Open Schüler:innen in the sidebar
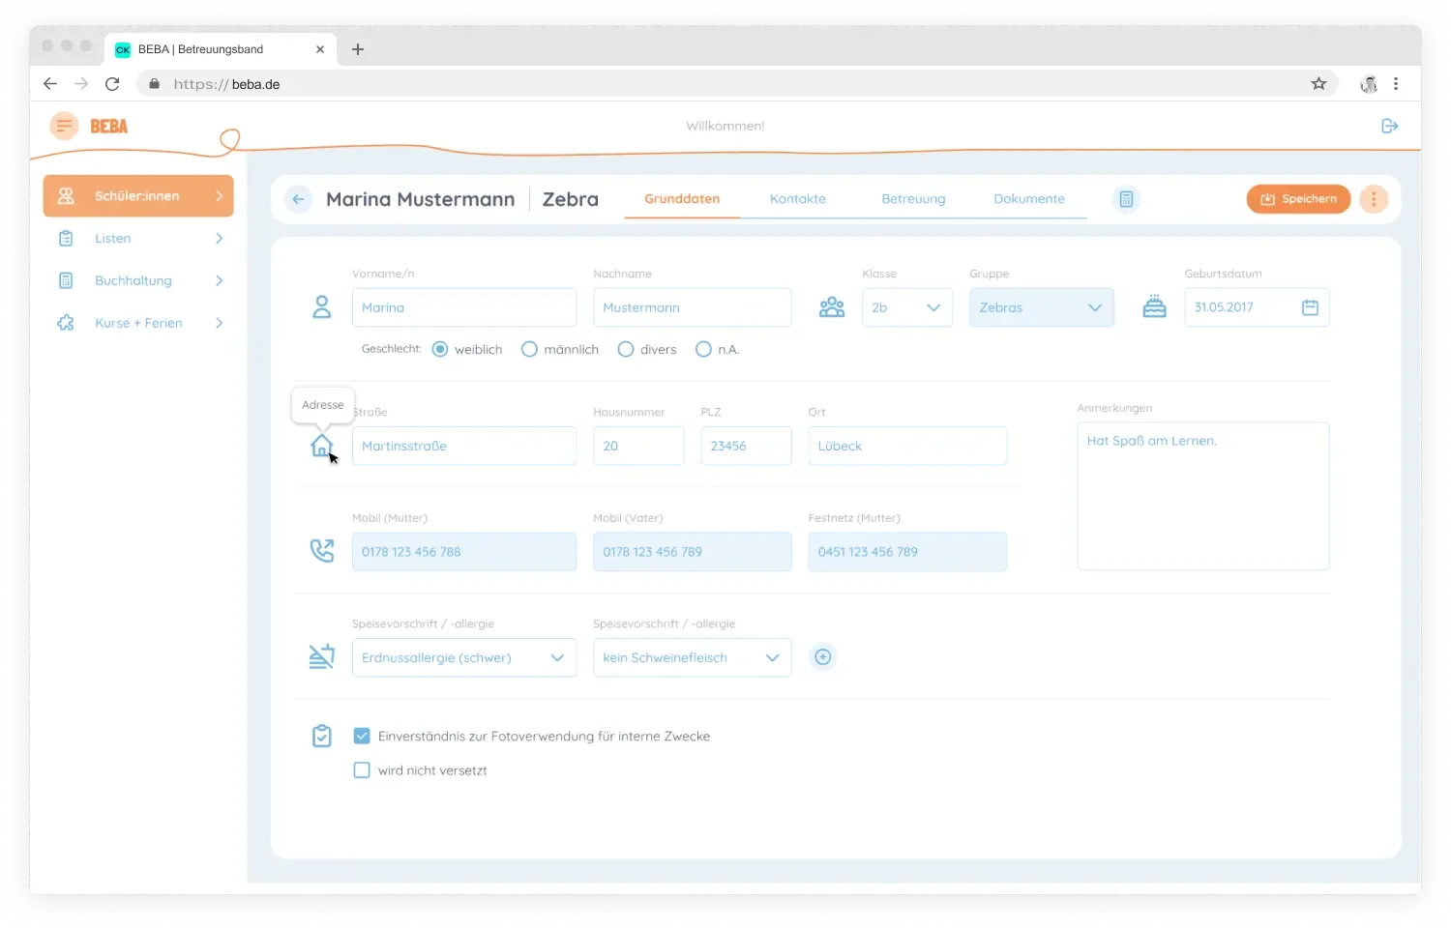The height and width of the screenshot is (928, 1451). (138, 196)
